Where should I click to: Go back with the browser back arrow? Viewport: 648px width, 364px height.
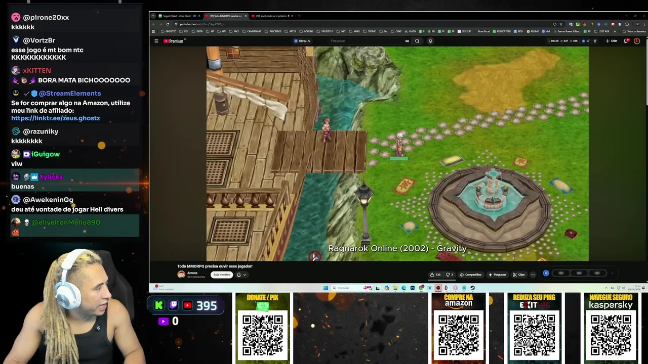tap(153, 24)
